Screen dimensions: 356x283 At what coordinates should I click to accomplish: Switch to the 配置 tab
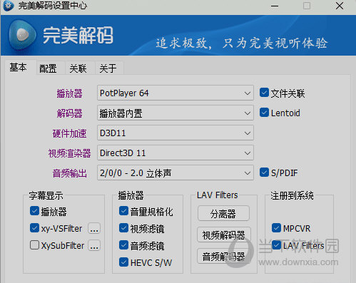pos(48,68)
